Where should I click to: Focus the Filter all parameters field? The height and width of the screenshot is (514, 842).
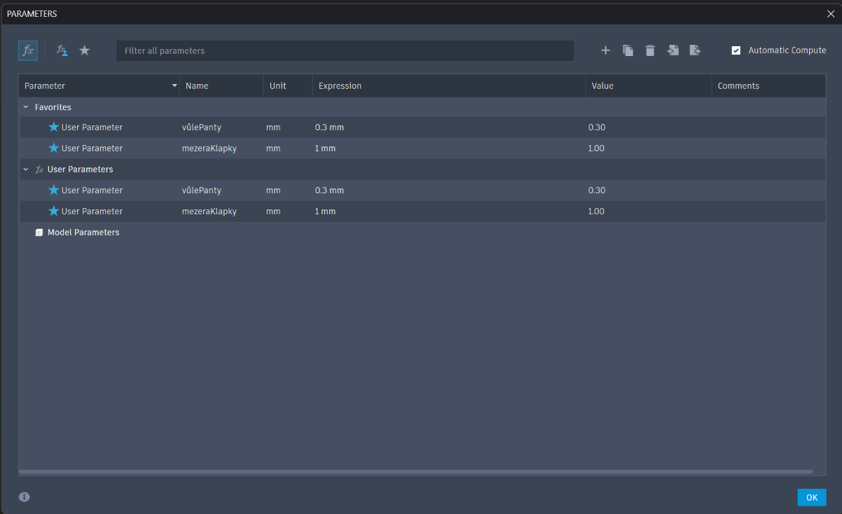[345, 50]
